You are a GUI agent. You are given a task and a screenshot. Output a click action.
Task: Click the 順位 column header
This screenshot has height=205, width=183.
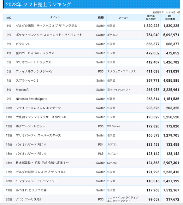click(9, 18)
